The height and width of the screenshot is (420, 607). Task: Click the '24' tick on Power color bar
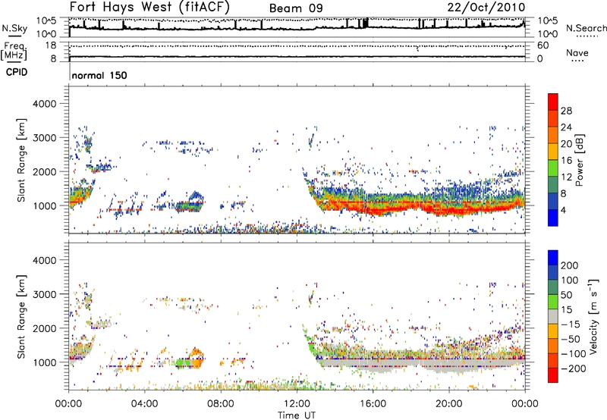tap(566, 127)
